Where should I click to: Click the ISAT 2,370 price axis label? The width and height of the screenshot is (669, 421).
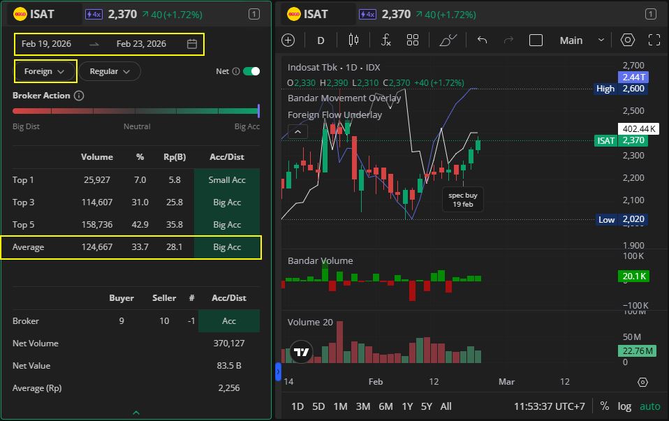[x=621, y=140]
